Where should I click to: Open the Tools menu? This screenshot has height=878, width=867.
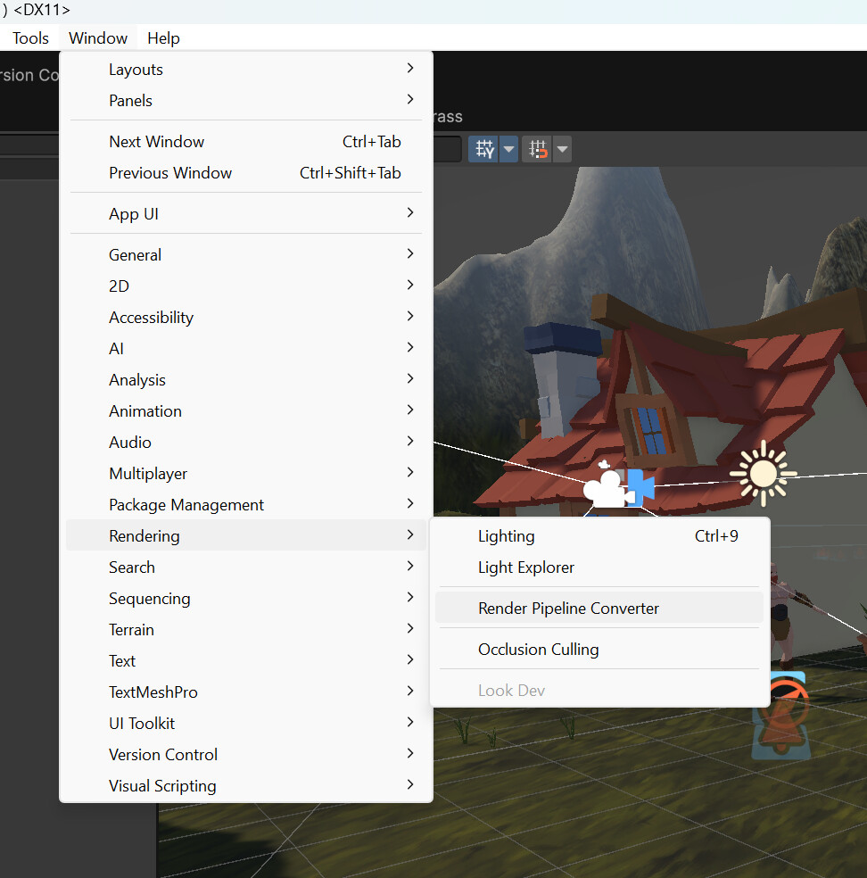coord(30,38)
